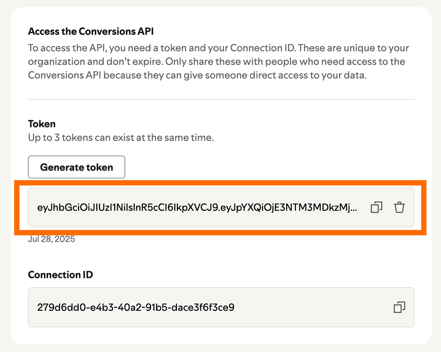Viewport: 441px width, 352px height.
Task: Click the 'organization and don't expire' description line
Action: pyautogui.click(x=217, y=62)
